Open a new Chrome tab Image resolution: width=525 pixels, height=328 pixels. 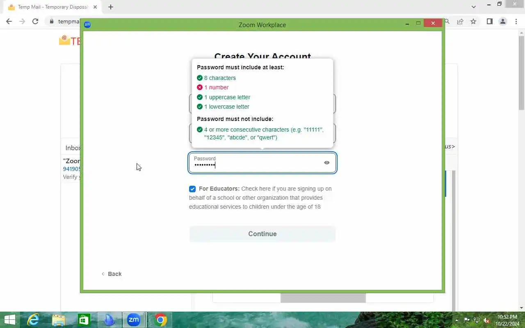[111, 7]
